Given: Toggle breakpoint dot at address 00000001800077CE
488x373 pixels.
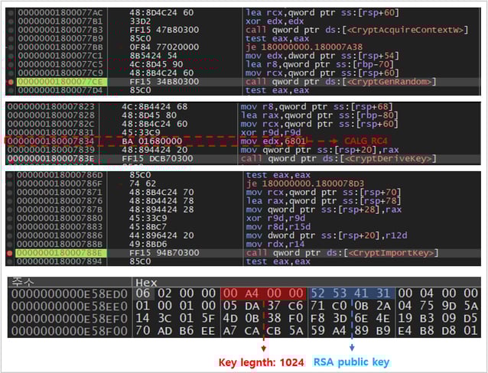Looking at the screenshot, I should point(11,82).
